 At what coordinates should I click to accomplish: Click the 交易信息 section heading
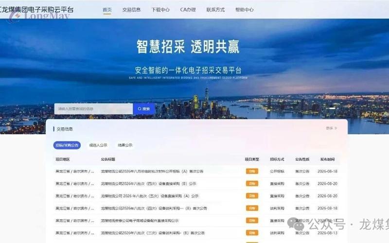[x=65, y=129]
